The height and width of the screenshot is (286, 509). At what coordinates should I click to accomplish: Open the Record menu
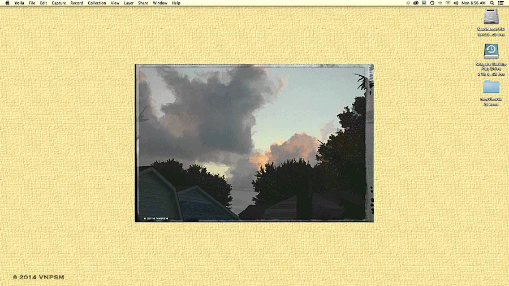click(76, 3)
